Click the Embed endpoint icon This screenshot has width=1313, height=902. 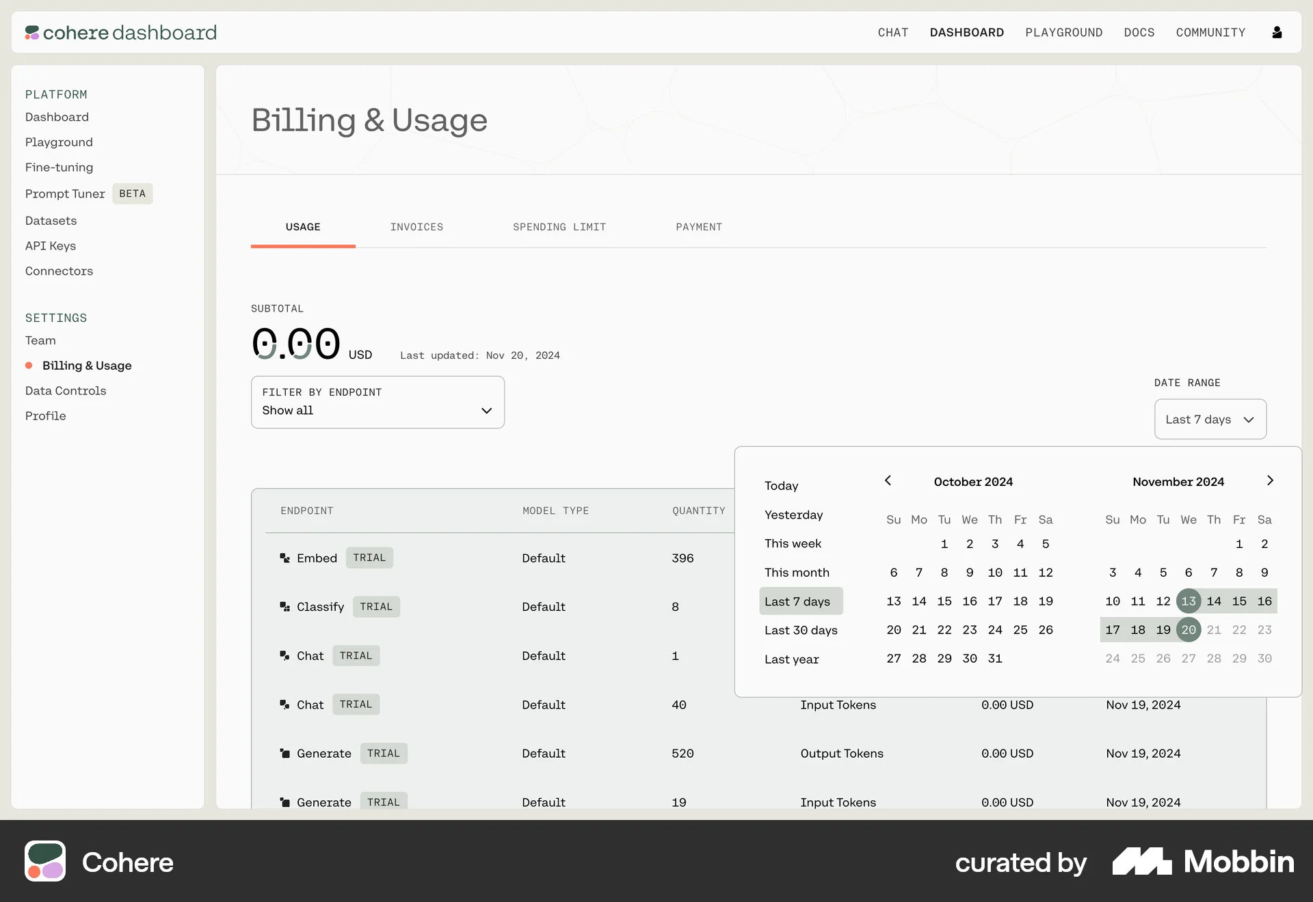click(x=285, y=558)
